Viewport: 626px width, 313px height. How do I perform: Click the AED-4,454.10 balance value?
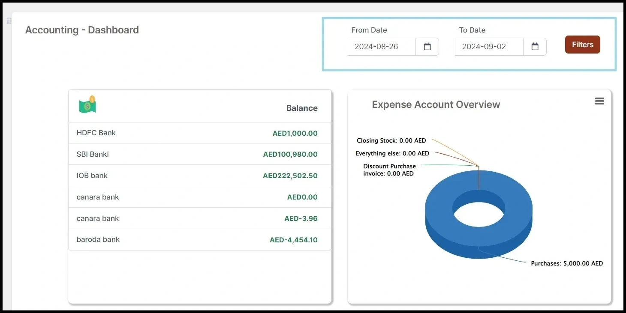tap(294, 240)
